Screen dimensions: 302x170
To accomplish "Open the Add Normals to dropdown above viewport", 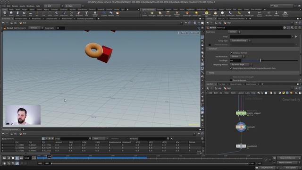I will [36, 28].
